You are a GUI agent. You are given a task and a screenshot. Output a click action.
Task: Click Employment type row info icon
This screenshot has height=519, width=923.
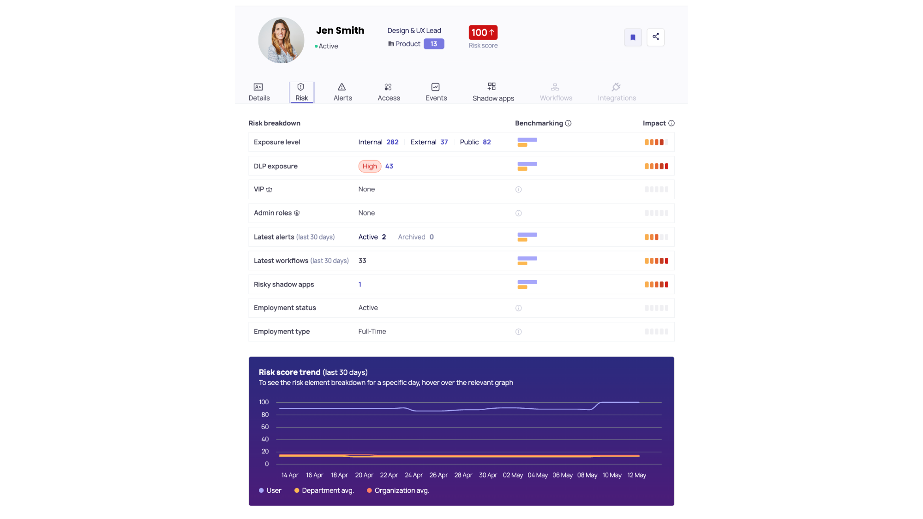[x=518, y=332]
